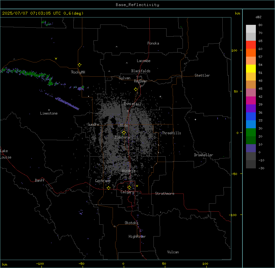Click the Sylvan label
The height and width of the screenshot is (268, 275).
tap(124, 78)
